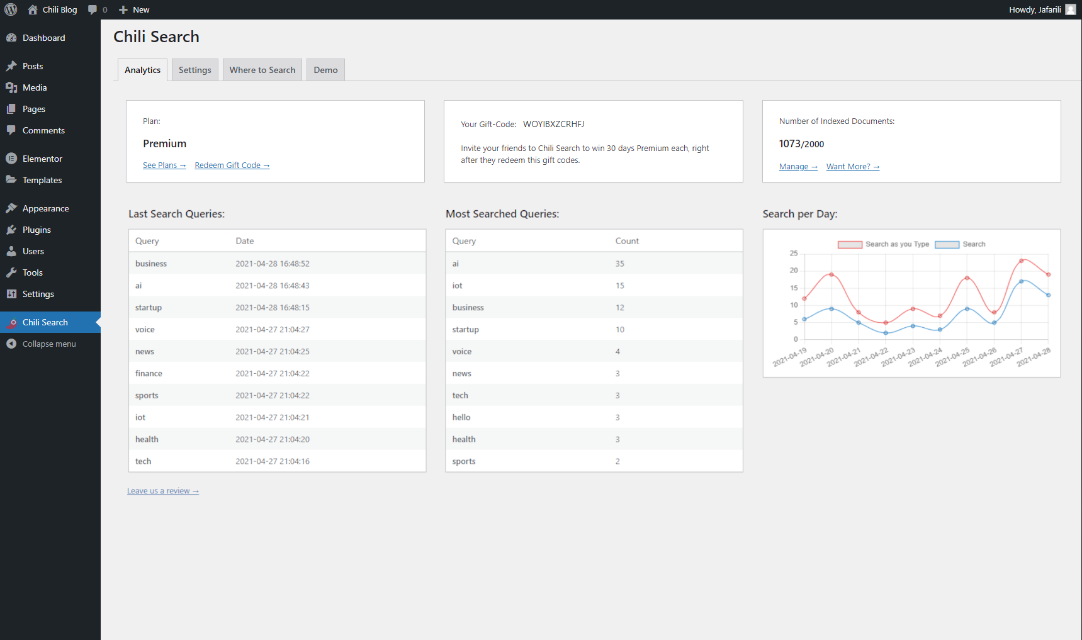Screen dimensions: 1082x640
Task: Click the Users person icon
Action: point(11,251)
